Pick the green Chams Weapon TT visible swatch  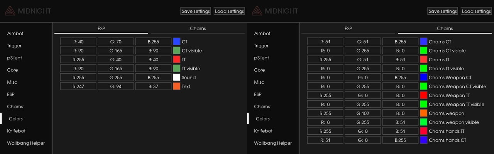coord(424,104)
